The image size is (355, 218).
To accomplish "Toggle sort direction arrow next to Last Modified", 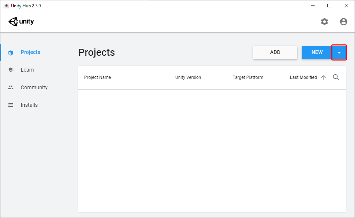I will [323, 77].
